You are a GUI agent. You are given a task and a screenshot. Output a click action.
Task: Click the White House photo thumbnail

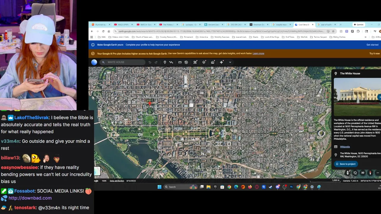click(357, 97)
